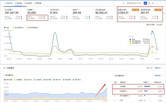166x103 pixels.
Task: Toggle the 其它来源 legend item
Action: point(47,80)
